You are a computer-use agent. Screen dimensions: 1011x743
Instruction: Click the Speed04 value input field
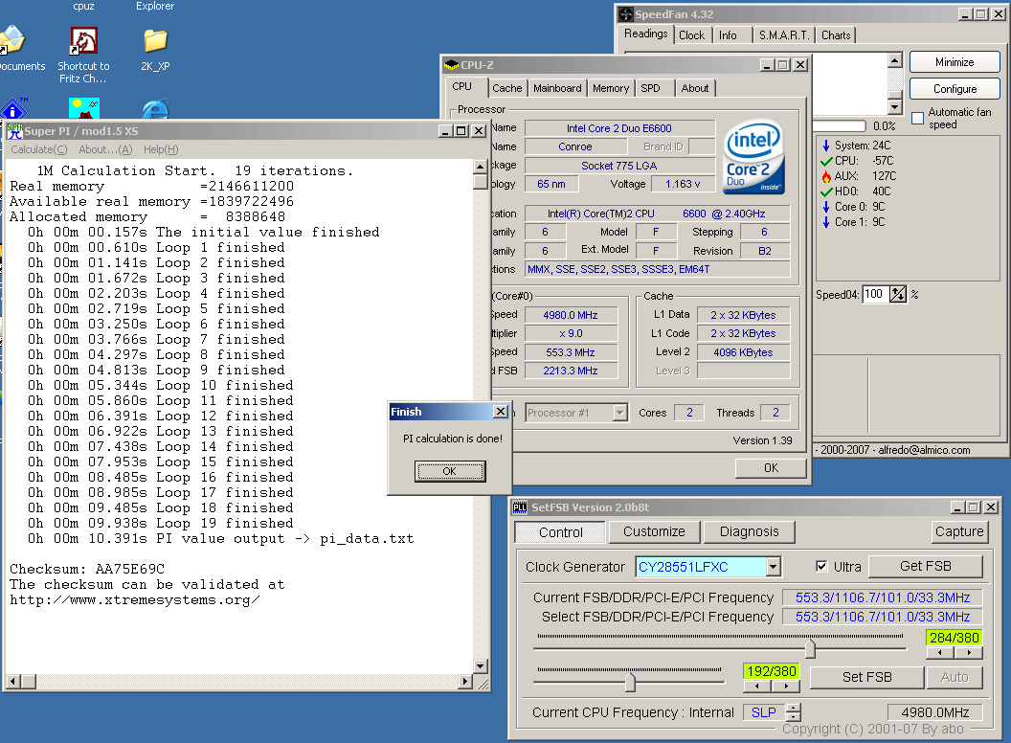875,295
